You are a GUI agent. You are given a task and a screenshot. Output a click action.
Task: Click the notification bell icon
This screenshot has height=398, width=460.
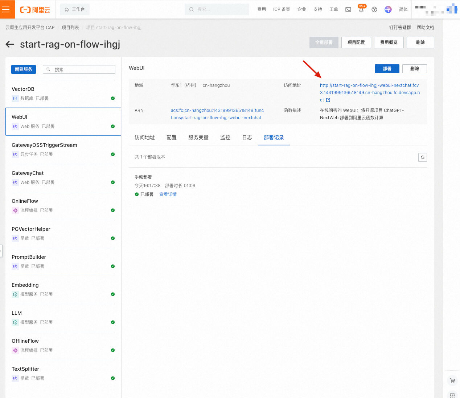coord(361,9)
